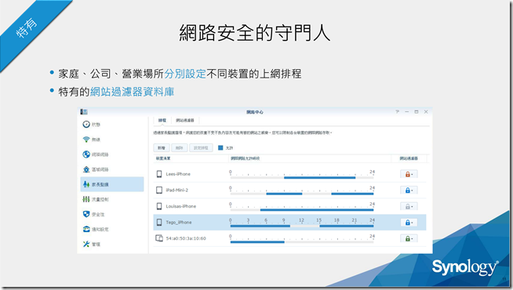The height and width of the screenshot is (290, 513).
Task: Click the schedule time bar for Louisas-iPhone
Action: pos(302,210)
